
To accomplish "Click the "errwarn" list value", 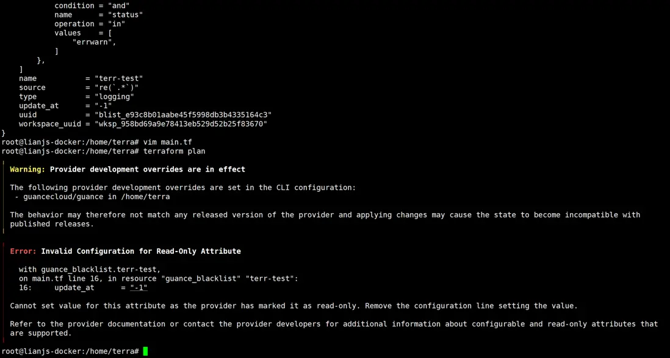I will pyautogui.click(x=94, y=42).
